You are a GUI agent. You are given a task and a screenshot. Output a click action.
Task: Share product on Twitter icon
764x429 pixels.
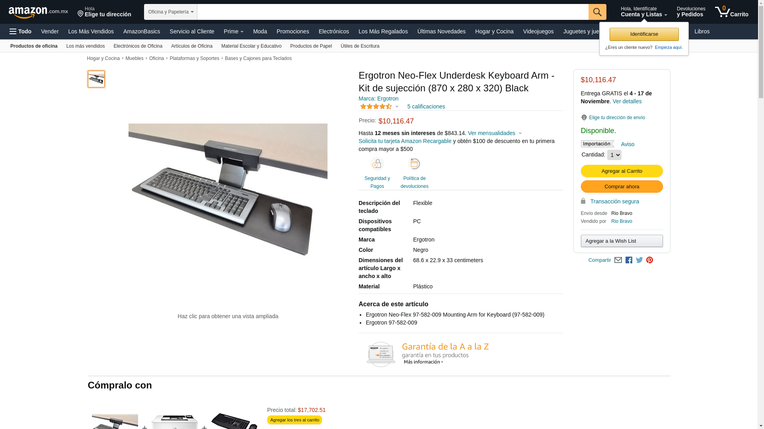(639, 260)
